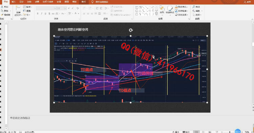Open the Shape Fill menu

click(x=182, y=7)
